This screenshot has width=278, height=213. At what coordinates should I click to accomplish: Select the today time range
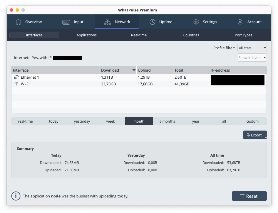pos(53,121)
